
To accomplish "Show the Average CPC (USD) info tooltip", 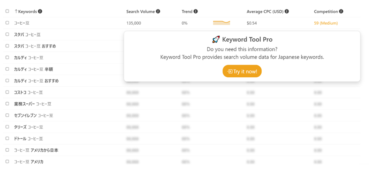I will click(x=287, y=11).
